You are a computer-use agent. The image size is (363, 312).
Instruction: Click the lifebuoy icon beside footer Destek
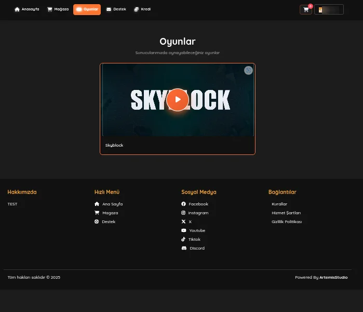point(97,222)
